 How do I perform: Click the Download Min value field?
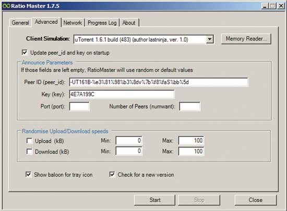click(x=129, y=151)
